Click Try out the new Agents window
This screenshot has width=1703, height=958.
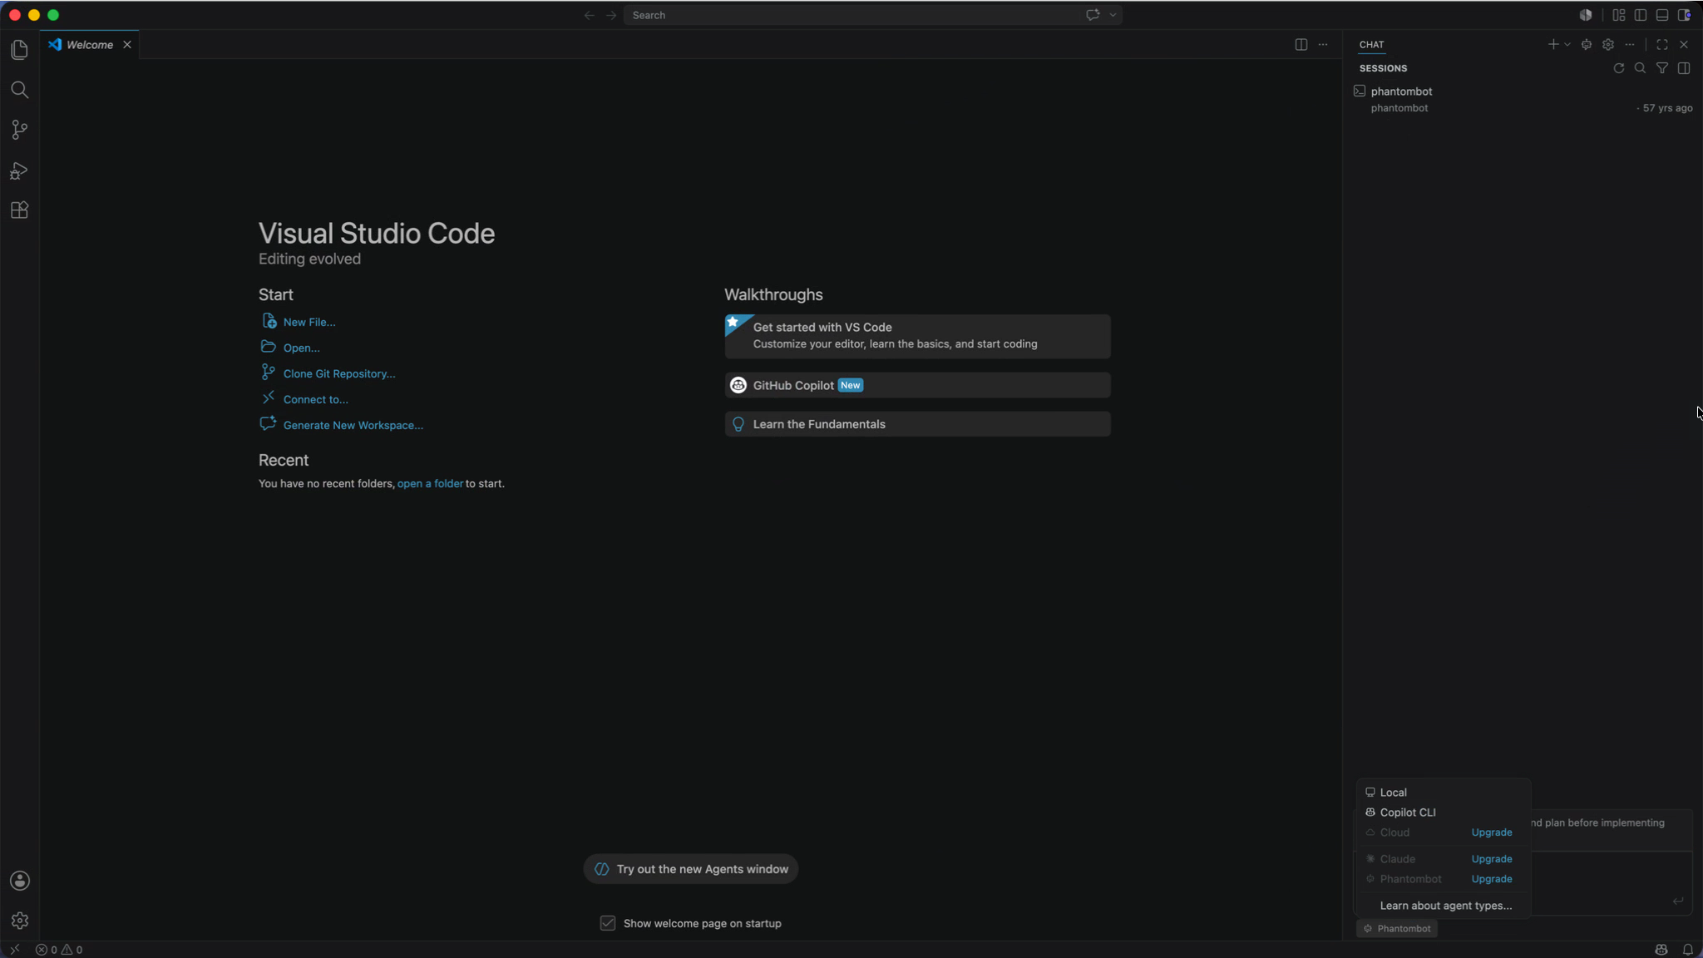(x=690, y=869)
